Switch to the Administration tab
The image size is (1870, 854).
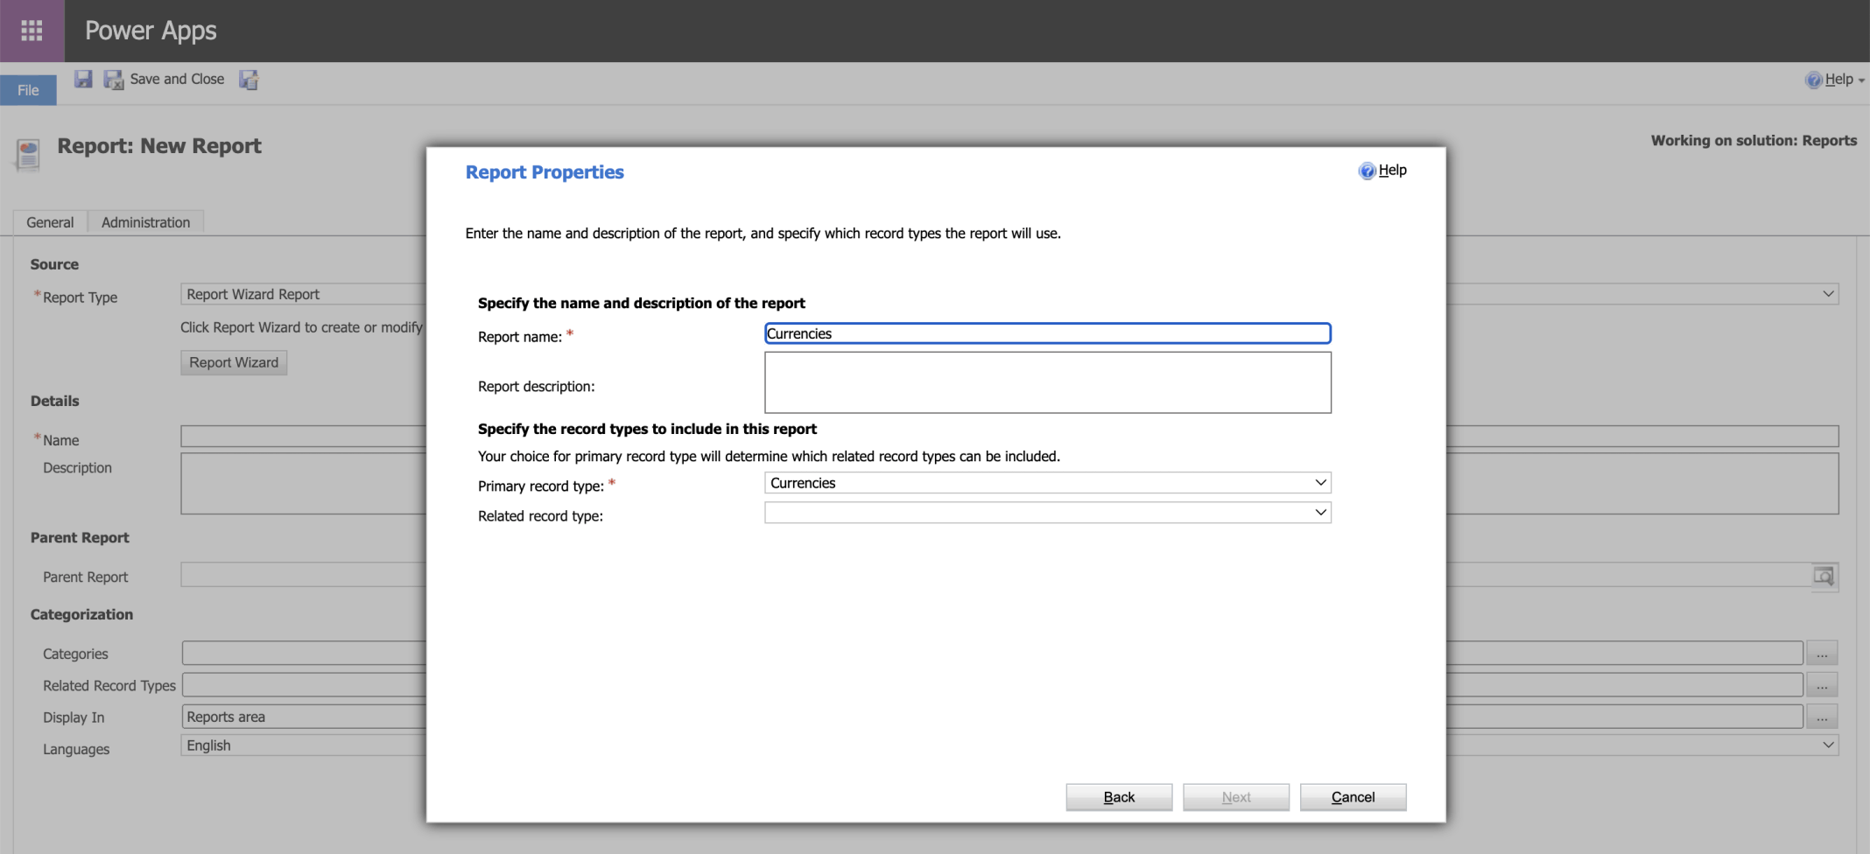coord(145,222)
